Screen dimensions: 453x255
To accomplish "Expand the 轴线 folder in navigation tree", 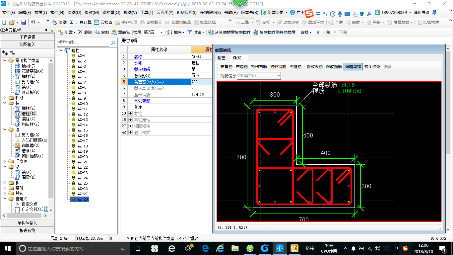I will coord(5,98).
